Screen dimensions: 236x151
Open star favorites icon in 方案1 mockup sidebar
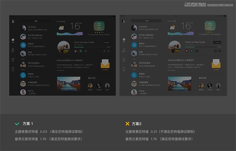tap(13, 59)
